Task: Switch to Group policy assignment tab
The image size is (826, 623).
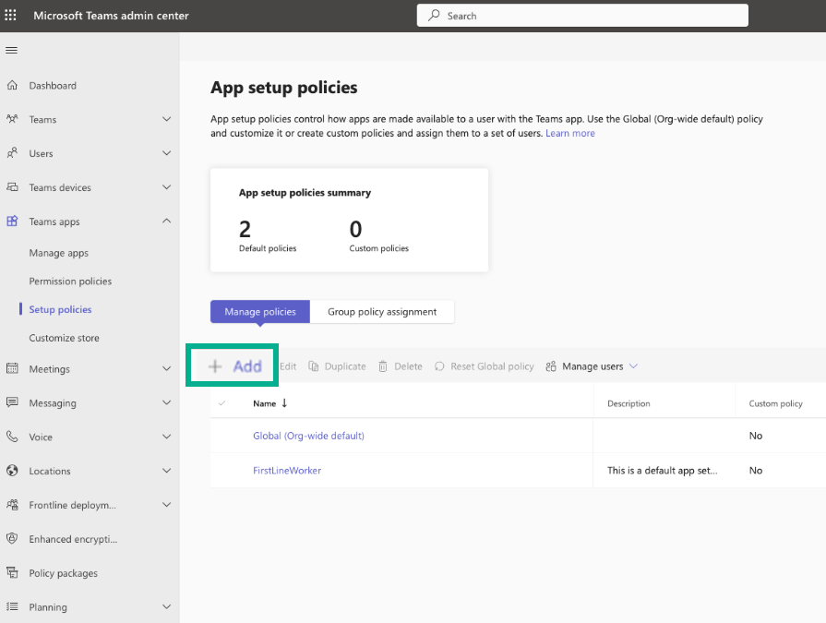Action: [382, 312]
